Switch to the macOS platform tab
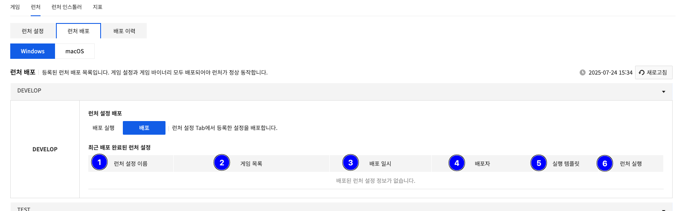 75,51
